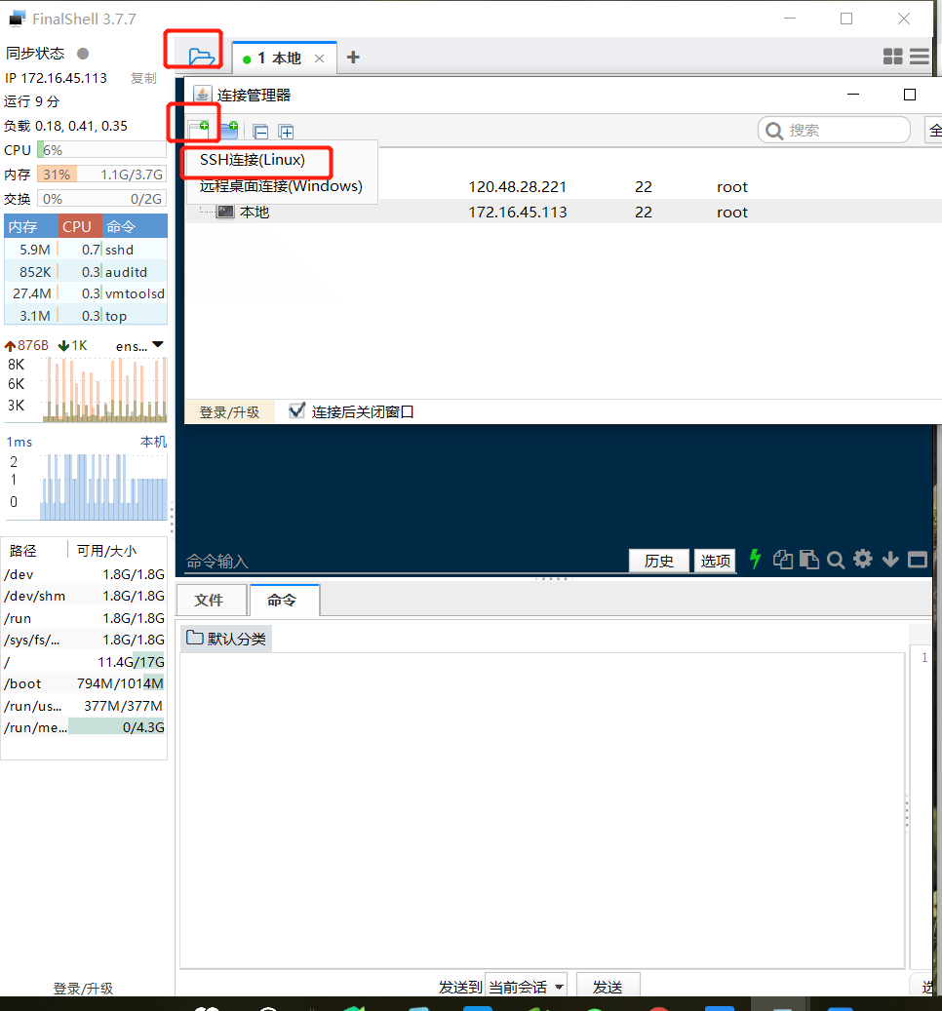Click 登录/升级 at sidebar bottom
The width and height of the screenshot is (942, 1011).
point(83,989)
